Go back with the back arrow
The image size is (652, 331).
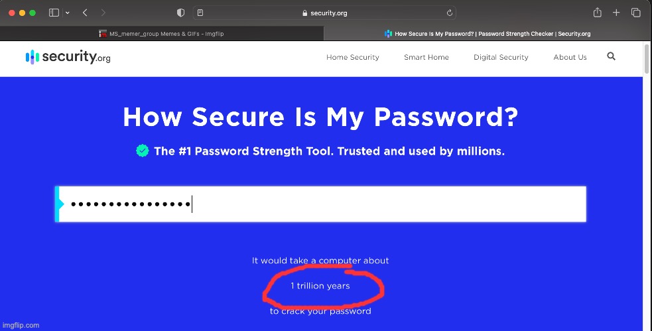[x=85, y=13]
